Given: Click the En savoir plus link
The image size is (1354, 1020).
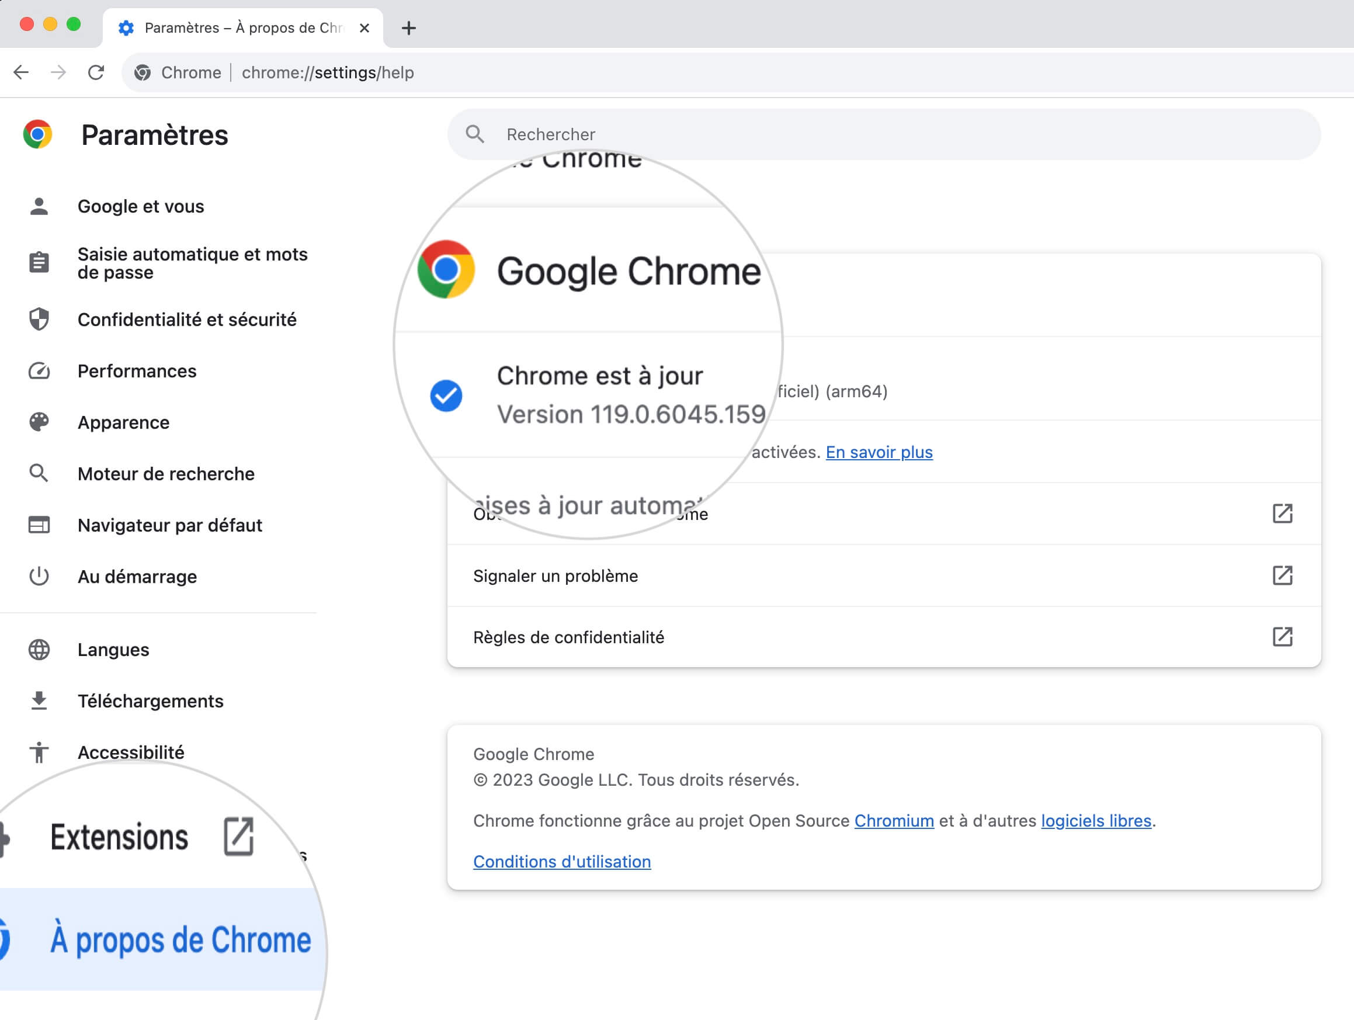Looking at the screenshot, I should tap(879, 452).
